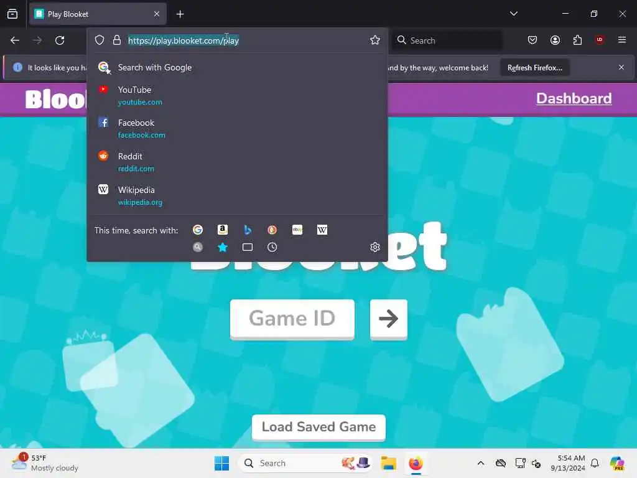The image size is (637, 478).
Task: Search this time with Wikipedia icon
Action: (x=322, y=230)
